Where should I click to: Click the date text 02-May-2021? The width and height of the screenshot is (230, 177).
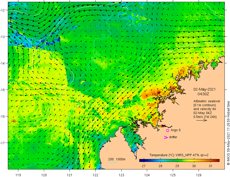pos(204,89)
